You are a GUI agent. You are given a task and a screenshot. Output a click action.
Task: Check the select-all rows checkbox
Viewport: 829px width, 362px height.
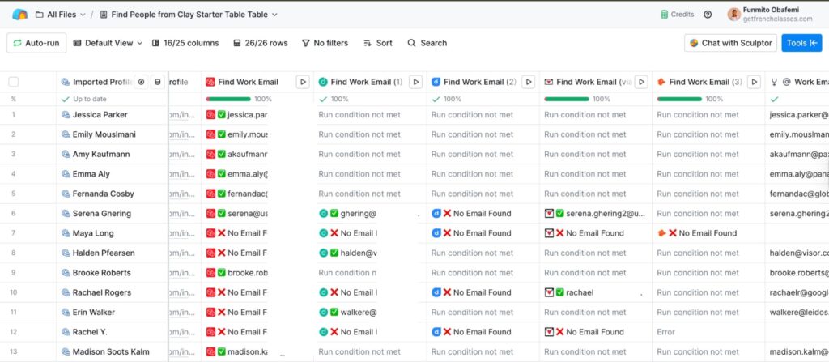(14, 82)
